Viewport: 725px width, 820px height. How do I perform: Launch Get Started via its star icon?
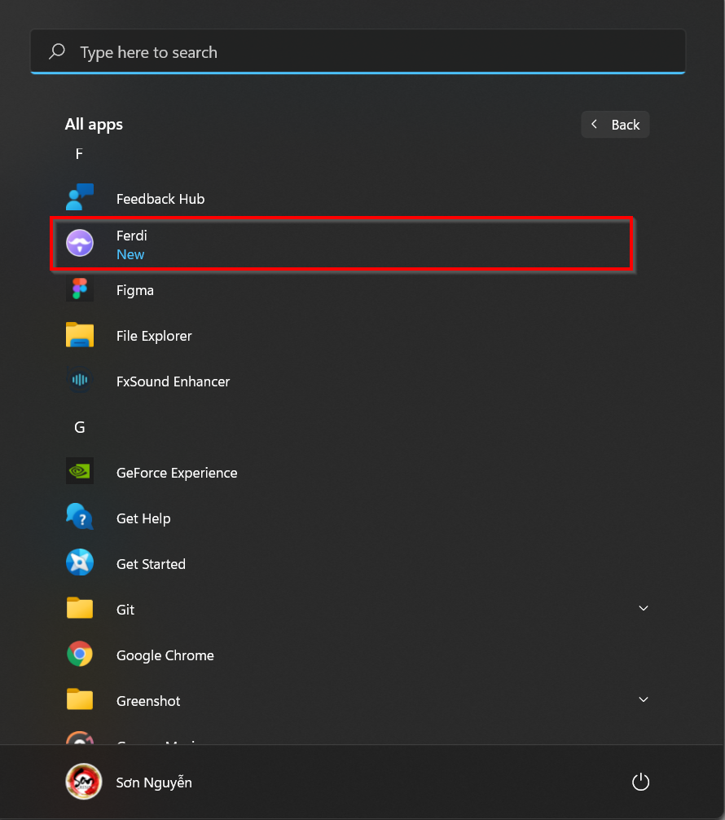(80, 562)
